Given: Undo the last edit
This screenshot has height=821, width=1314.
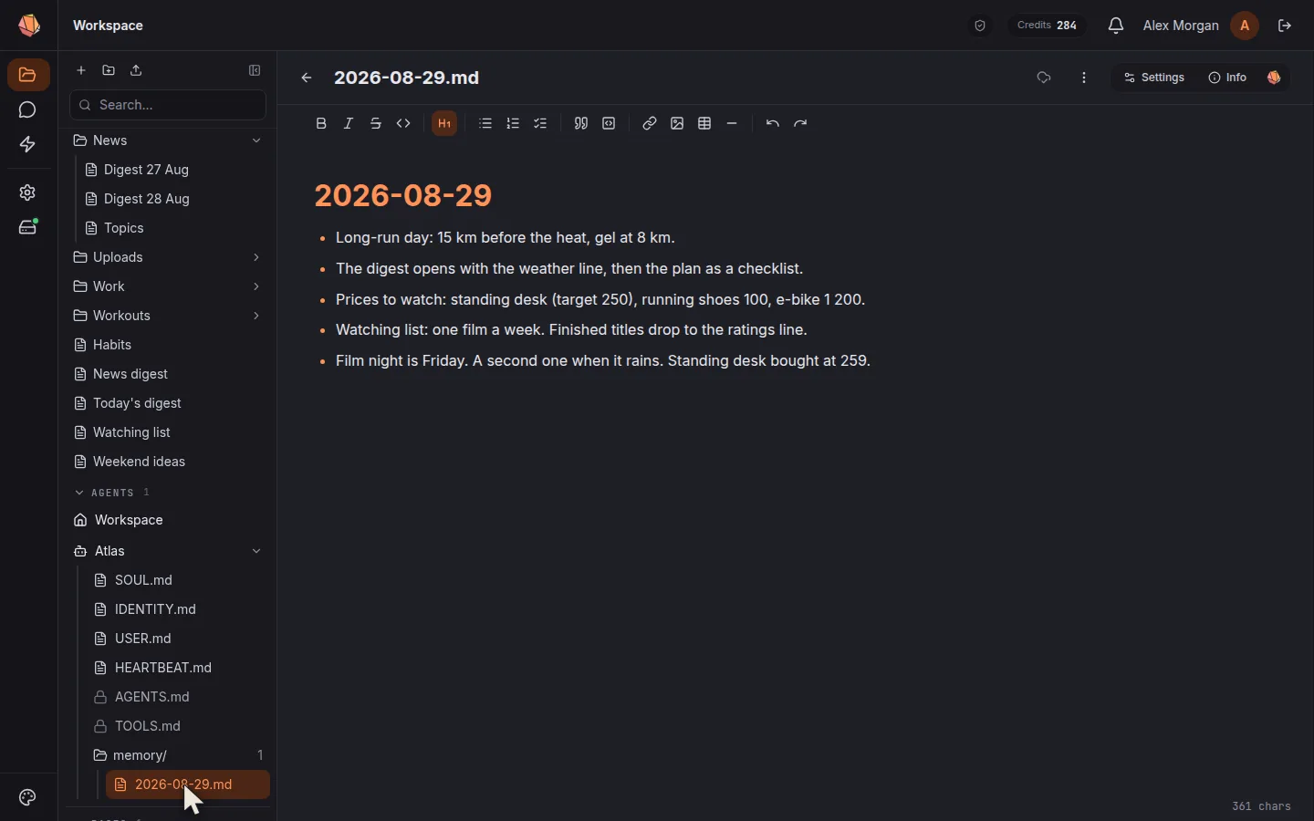Looking at the screenshot, I should tap(773, 123).
